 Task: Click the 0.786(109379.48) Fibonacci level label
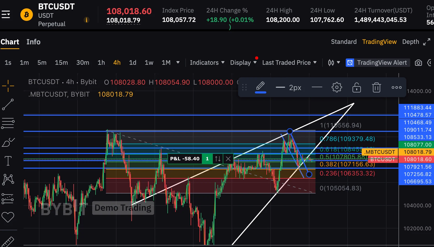(x=347, y=139)
